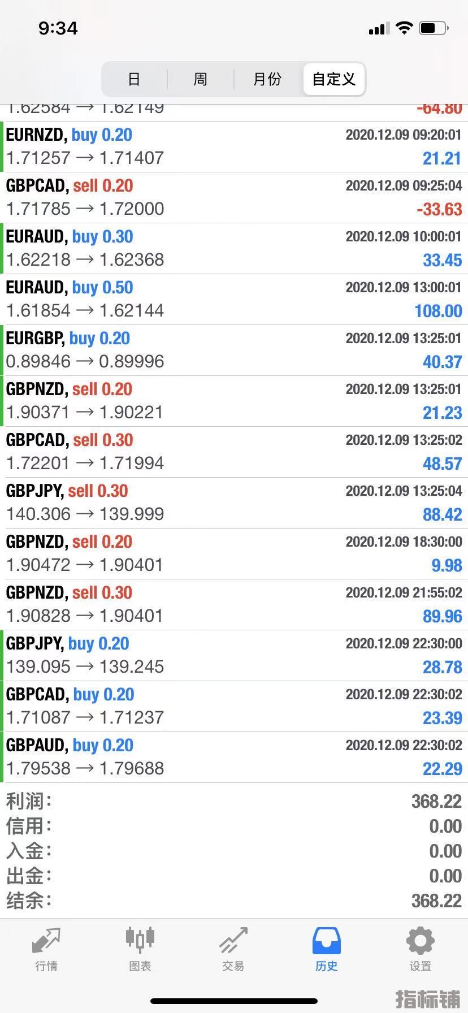Viewport: 468px width, 1013px height.
Task: Tap the 368.22 利润 profit total
Action: [x=436, y=801]
